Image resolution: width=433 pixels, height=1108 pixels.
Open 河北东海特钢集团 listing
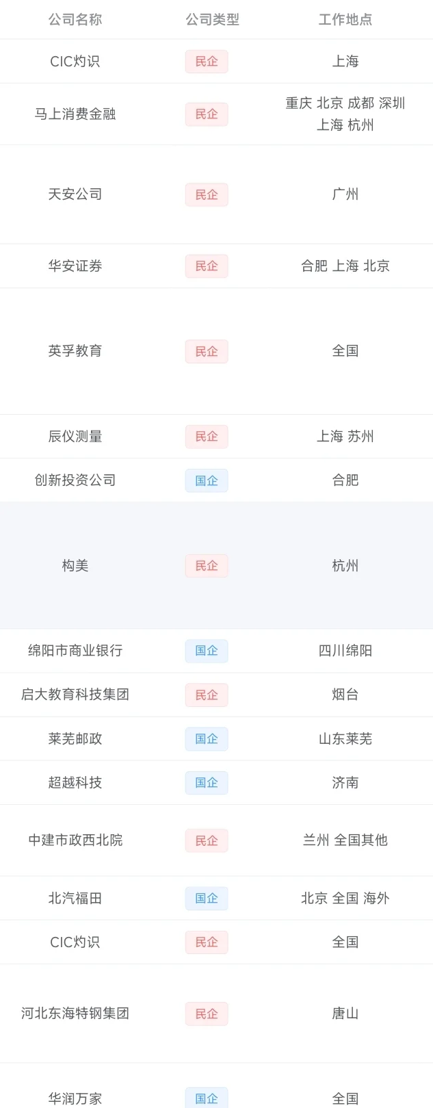click(x=75, y=1014)
